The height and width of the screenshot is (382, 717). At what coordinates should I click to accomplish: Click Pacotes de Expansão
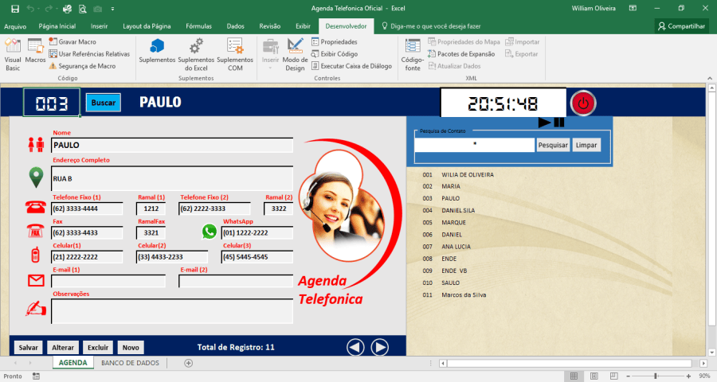point(461,54)
